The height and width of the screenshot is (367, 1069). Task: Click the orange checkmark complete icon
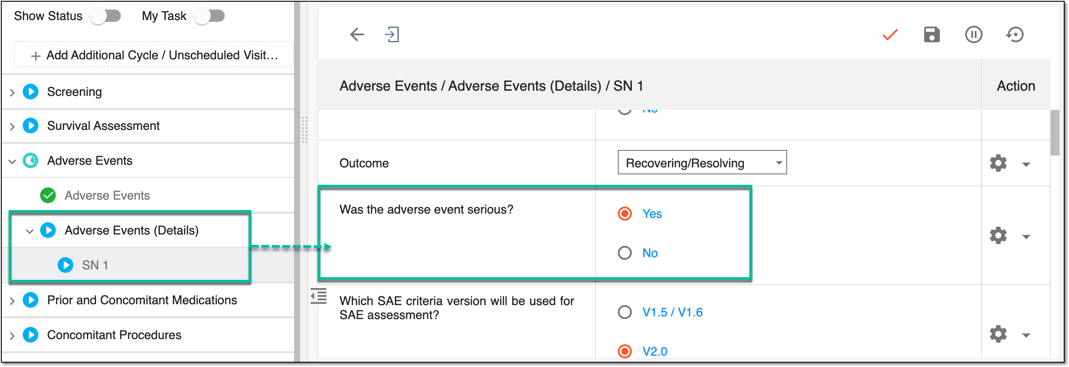point(890,34)
